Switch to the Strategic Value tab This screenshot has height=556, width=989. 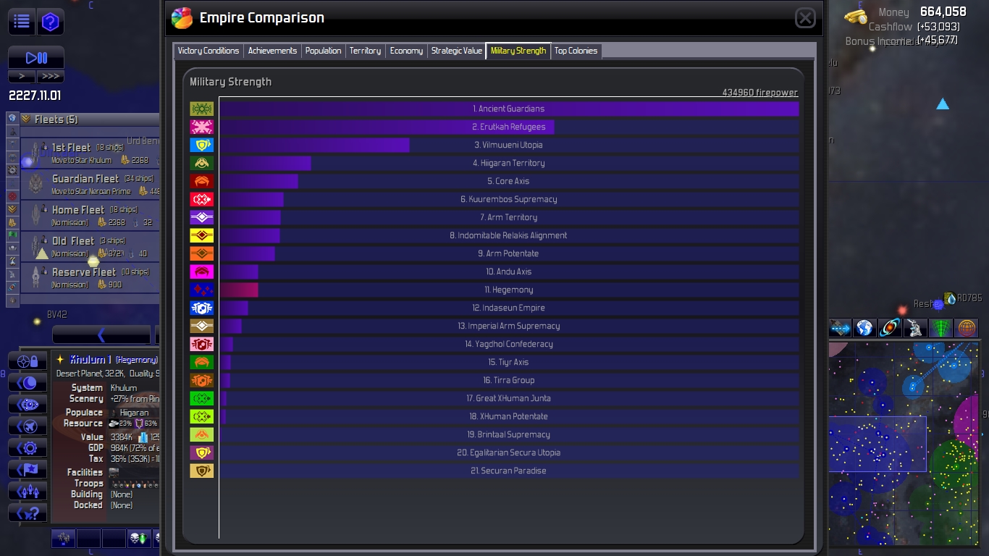click(456, 51)
